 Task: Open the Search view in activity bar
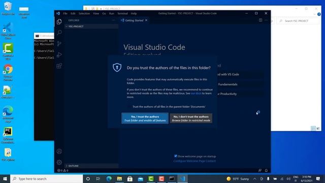(59, 33)
